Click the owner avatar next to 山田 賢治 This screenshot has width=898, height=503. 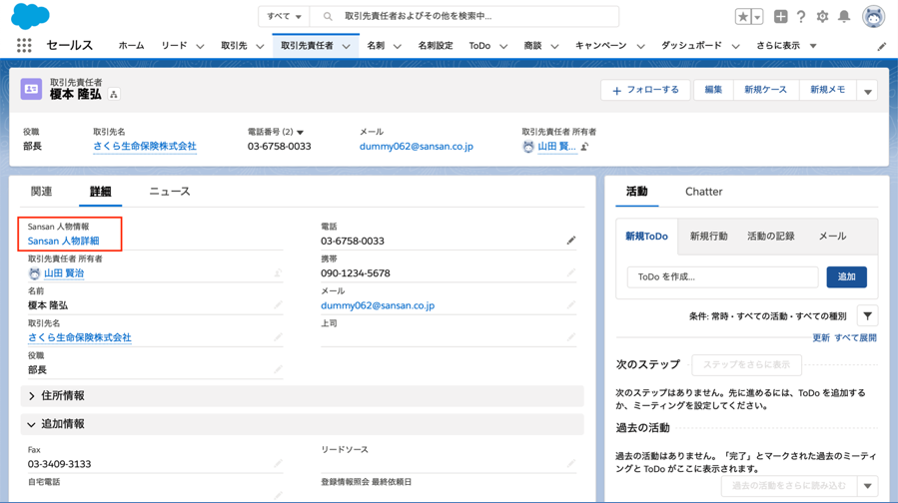coord(34,273)
